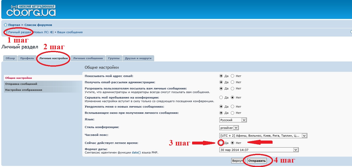Select Настройки отображения in sidebar
Screen dimensions: 352x167
click(23, 90)
